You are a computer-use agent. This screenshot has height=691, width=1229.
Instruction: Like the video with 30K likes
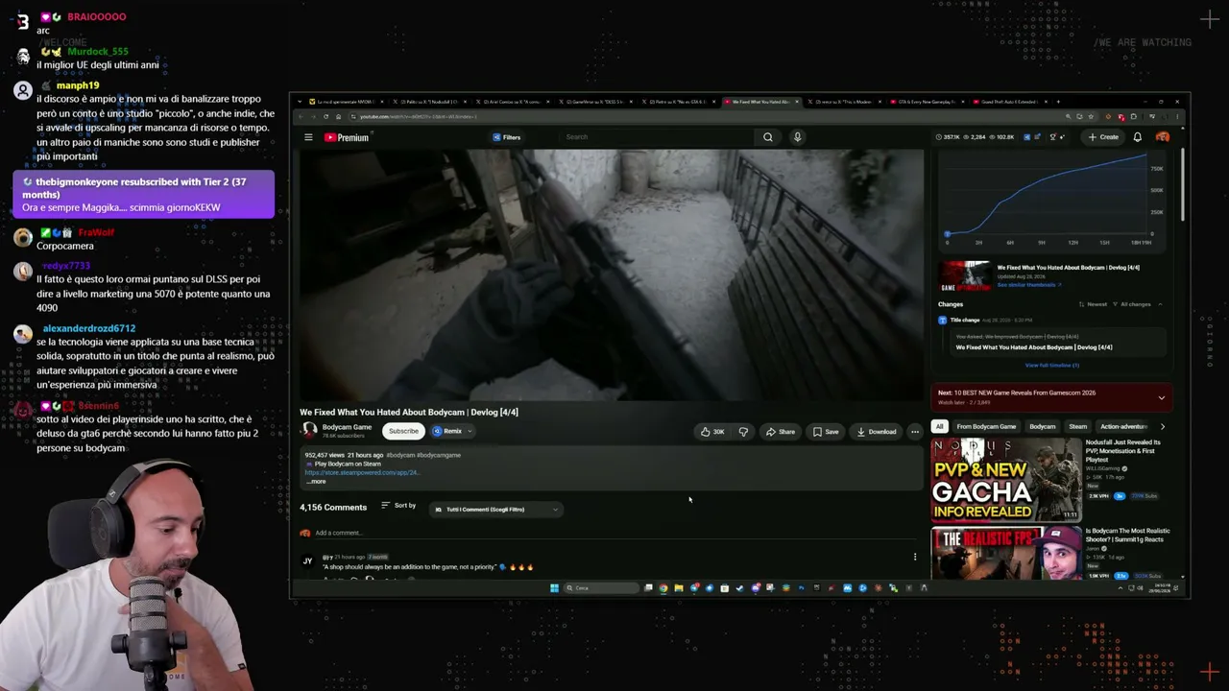click(x=712, y=432)
